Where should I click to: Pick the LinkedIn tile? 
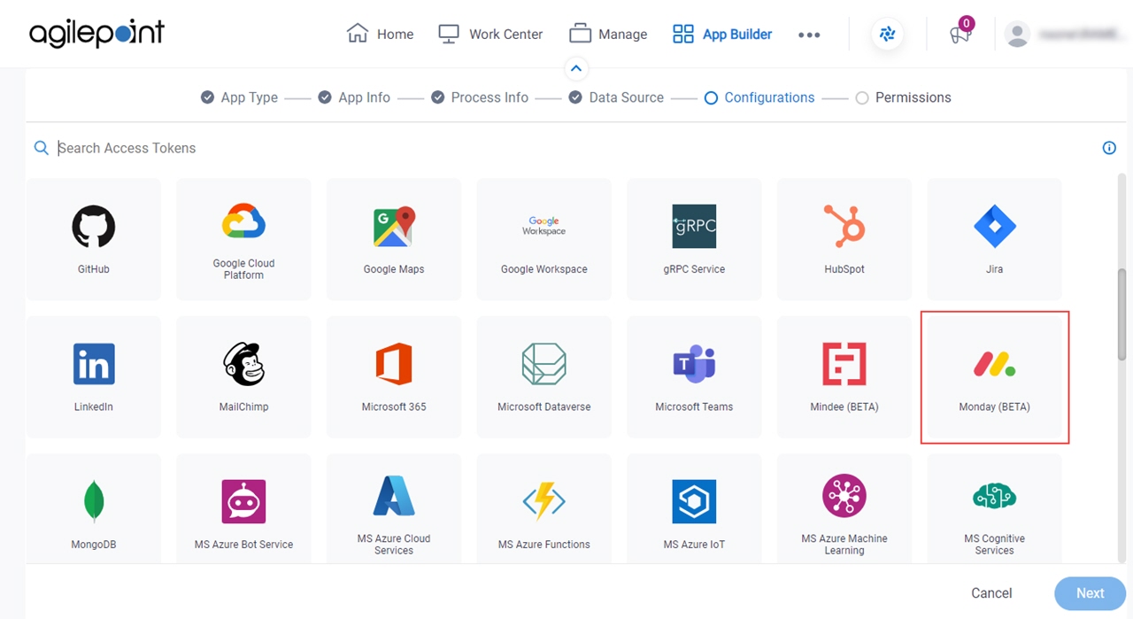pyautogui.click(x=94, y=376)
